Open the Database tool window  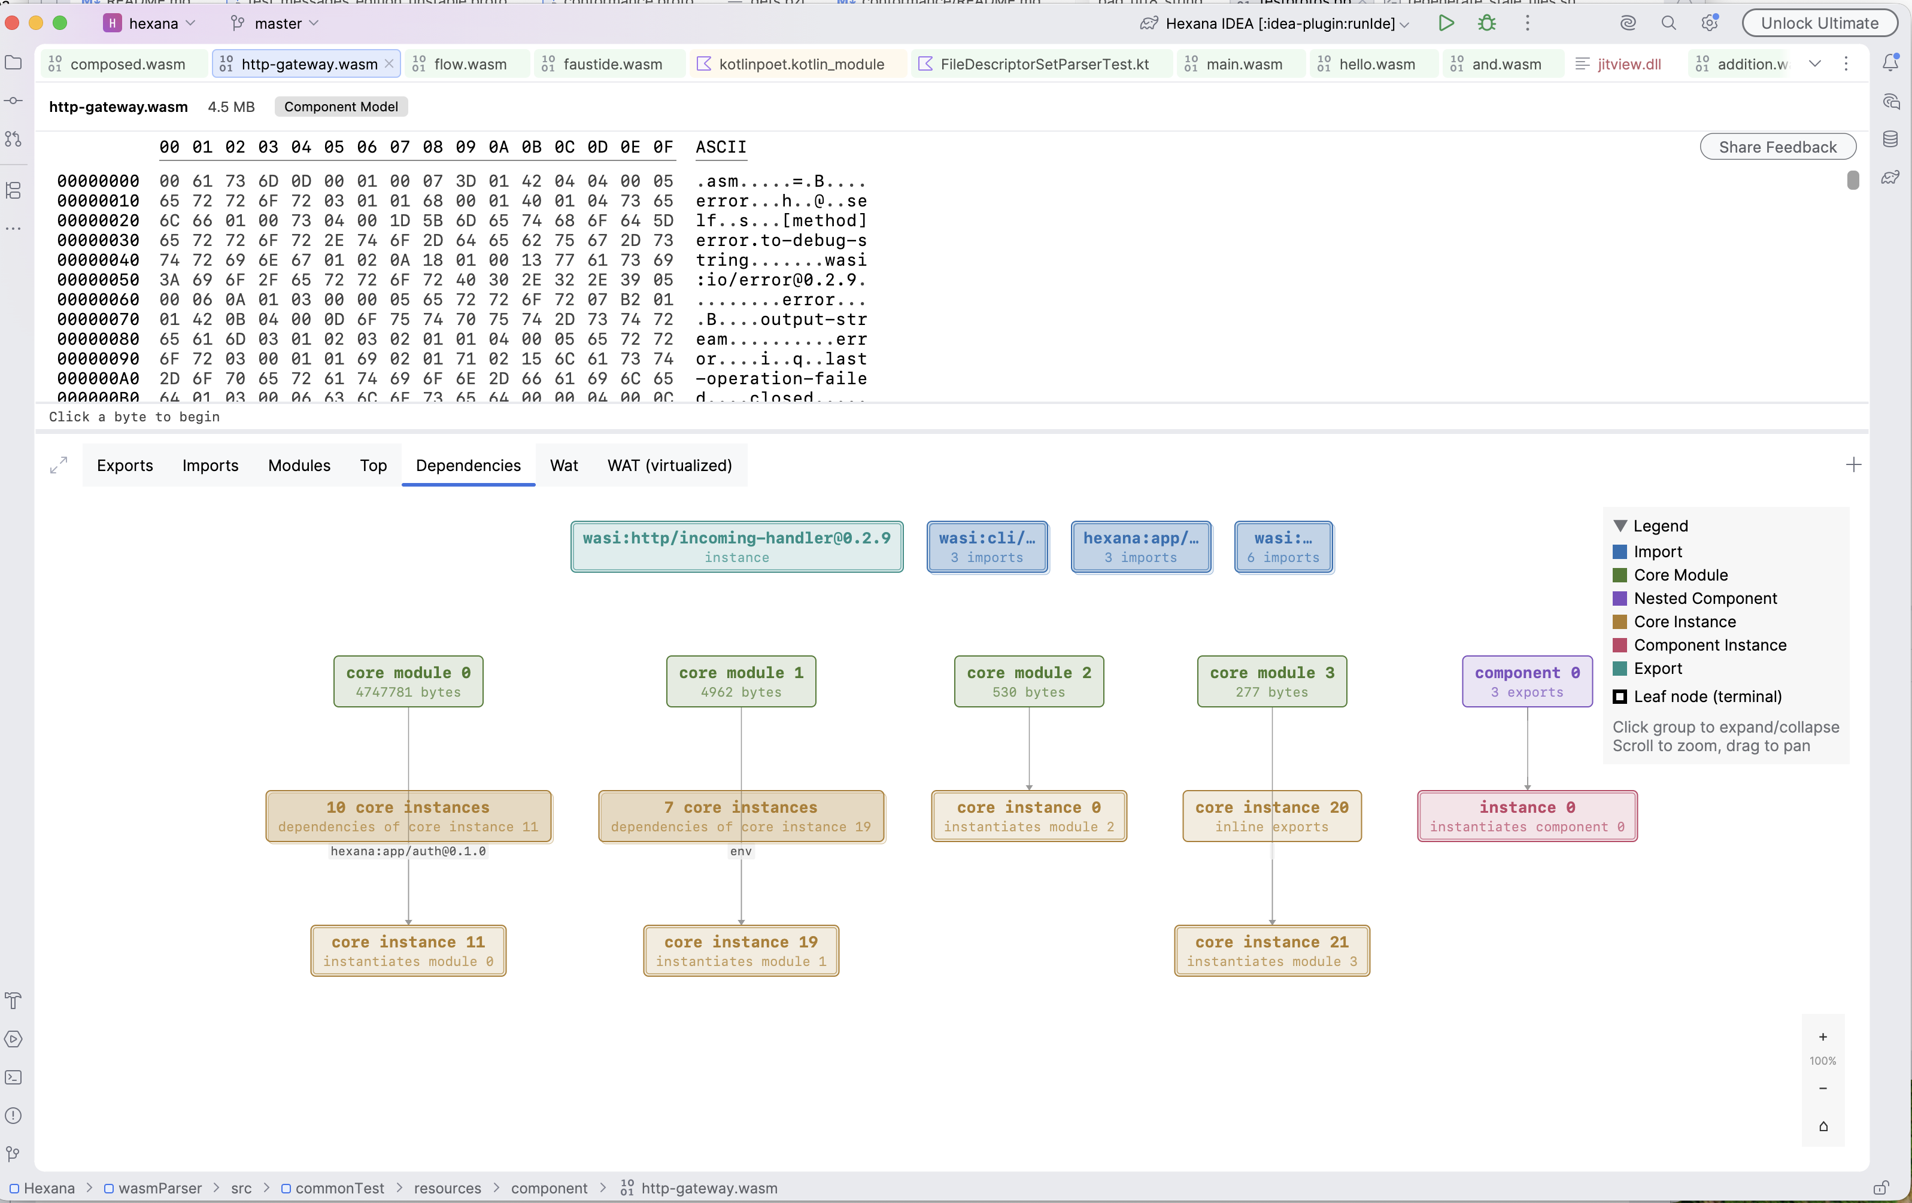[1890, 140]
